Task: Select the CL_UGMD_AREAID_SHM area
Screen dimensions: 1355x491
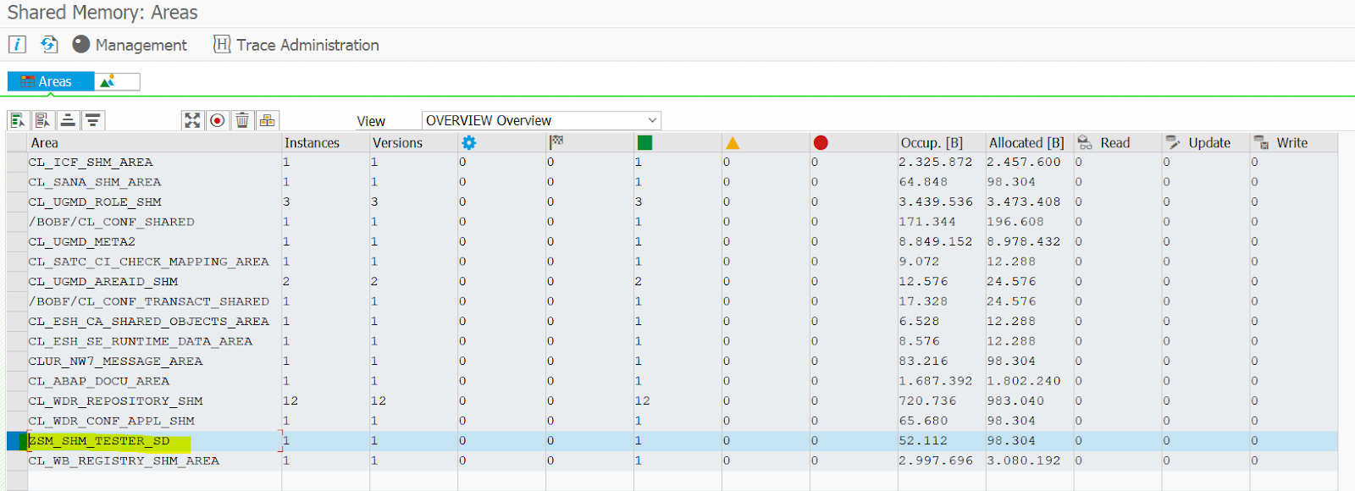Action: [x=103, y=282]
